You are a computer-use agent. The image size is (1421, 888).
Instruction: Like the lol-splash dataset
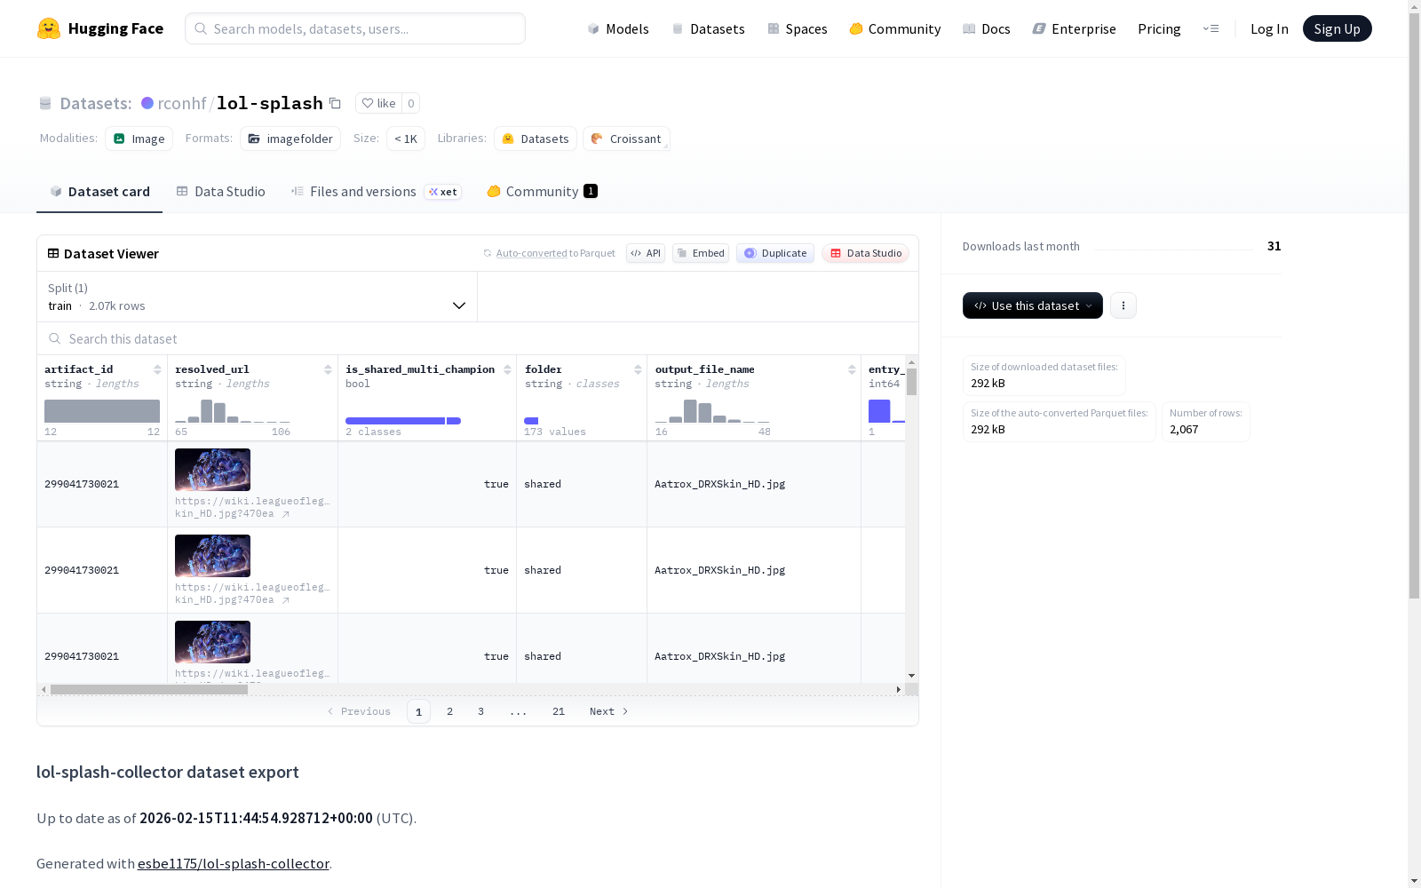tap(378, 103)
